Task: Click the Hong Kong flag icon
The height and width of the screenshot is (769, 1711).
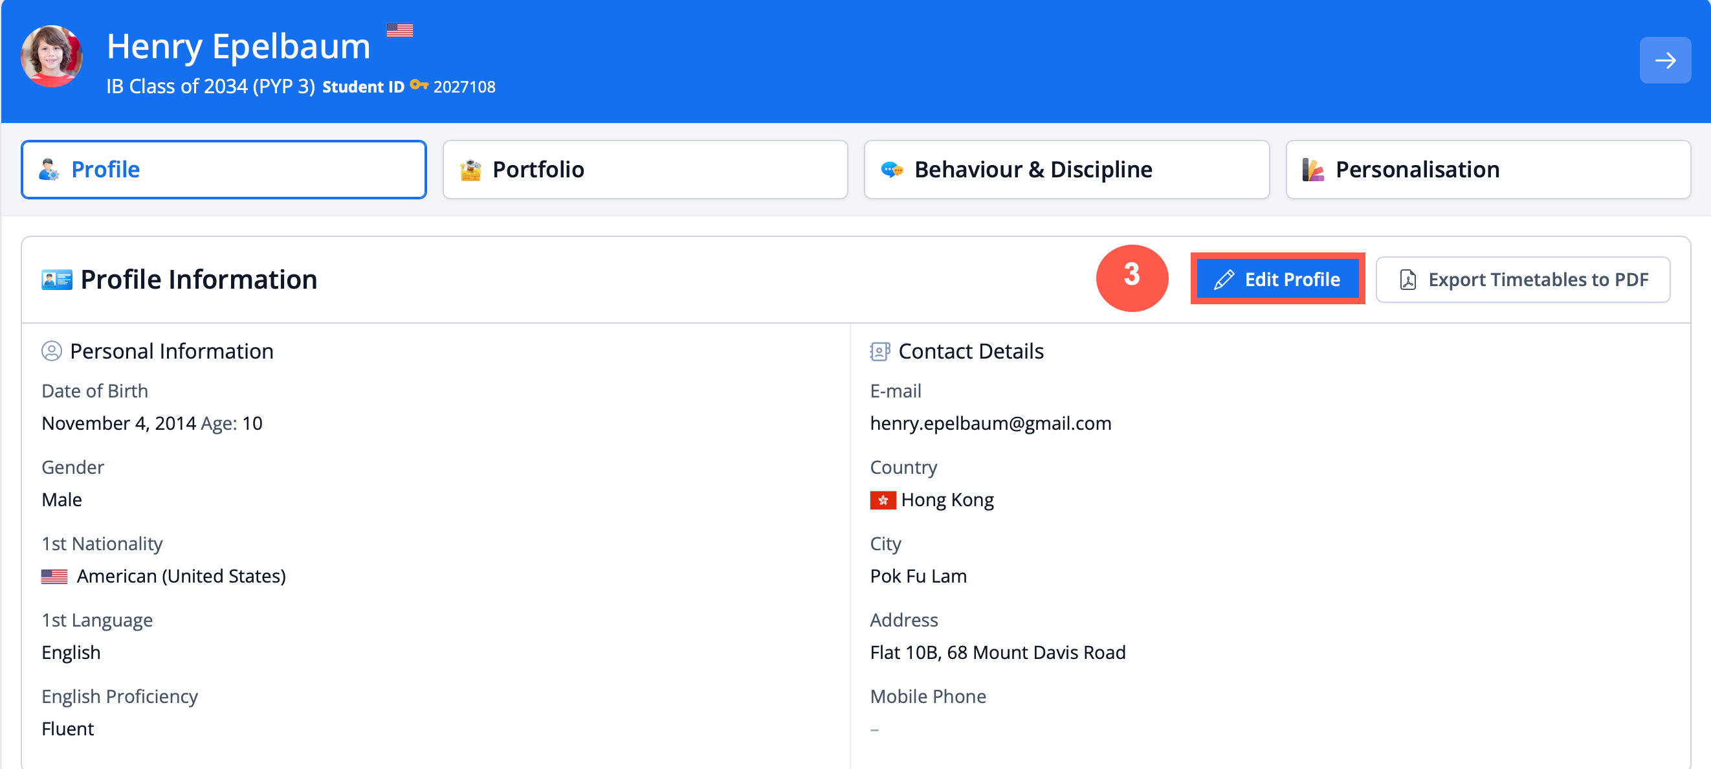Action: pyautogui.click(x=882, y=500)
